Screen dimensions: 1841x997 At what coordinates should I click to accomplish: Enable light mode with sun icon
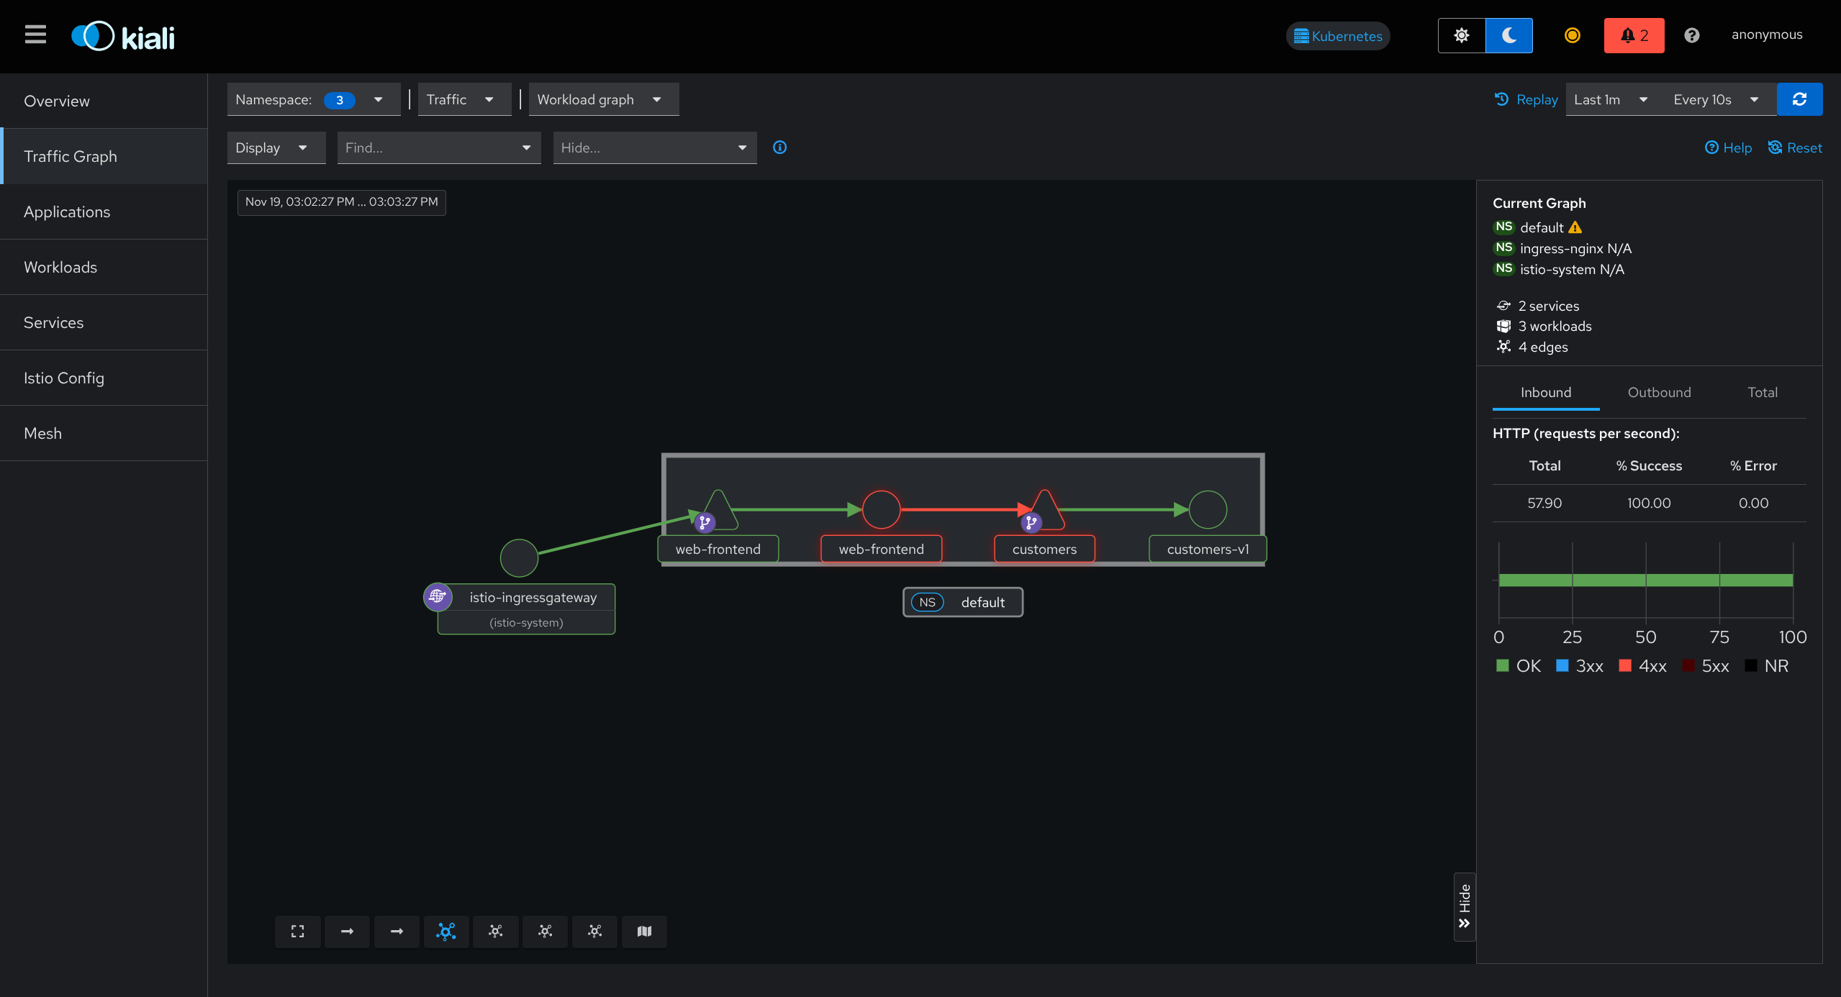pos(1461,35)
